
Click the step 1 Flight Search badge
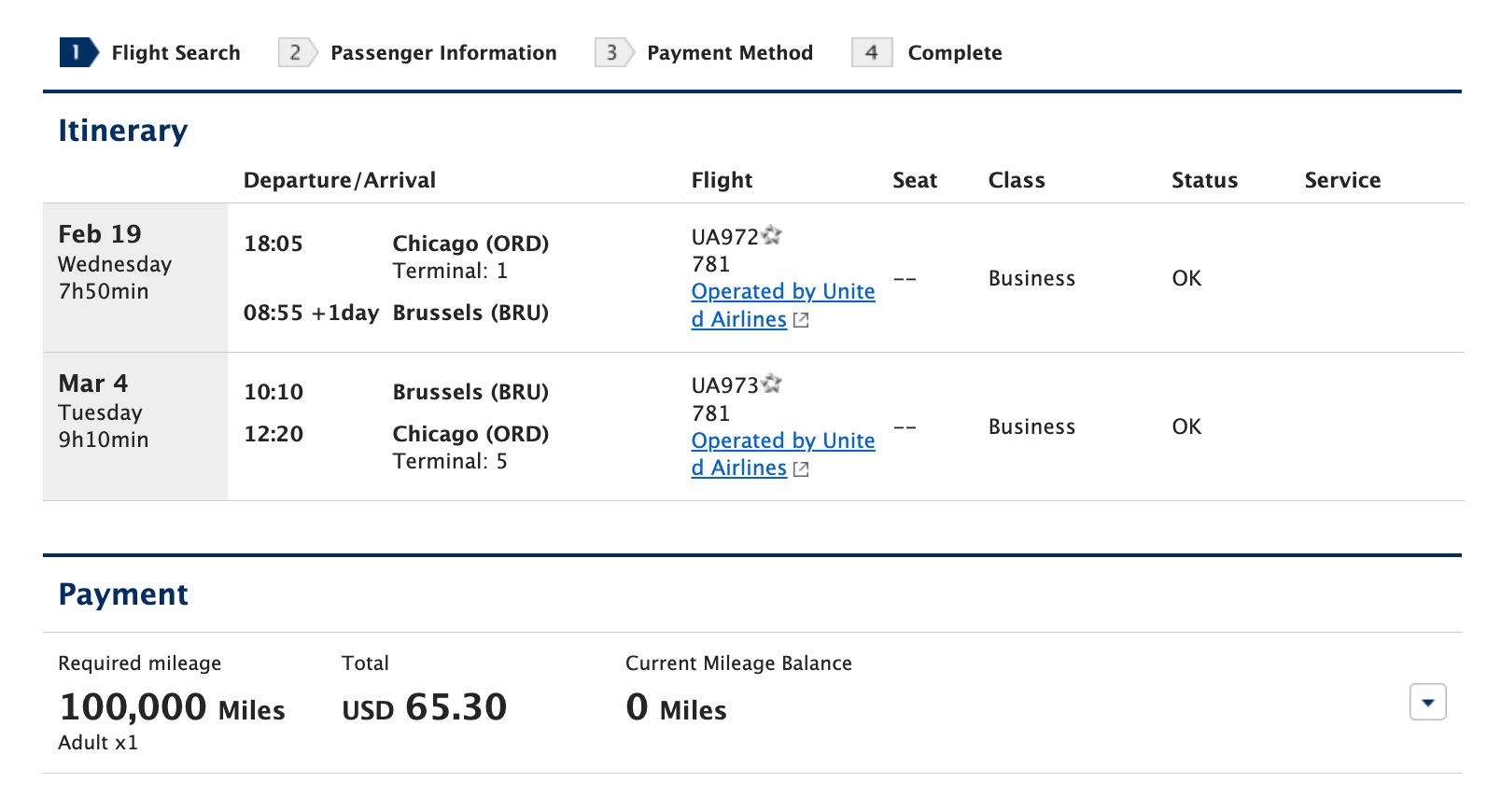click(x=79, y=53)
